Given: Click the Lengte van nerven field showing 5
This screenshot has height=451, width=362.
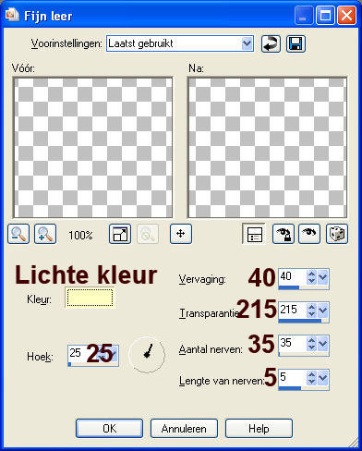Looking at the screenshot, I should coord(293,378).
